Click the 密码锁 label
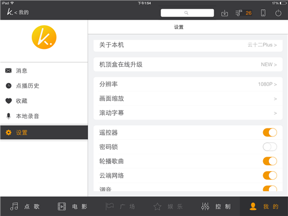 [108, 147]
